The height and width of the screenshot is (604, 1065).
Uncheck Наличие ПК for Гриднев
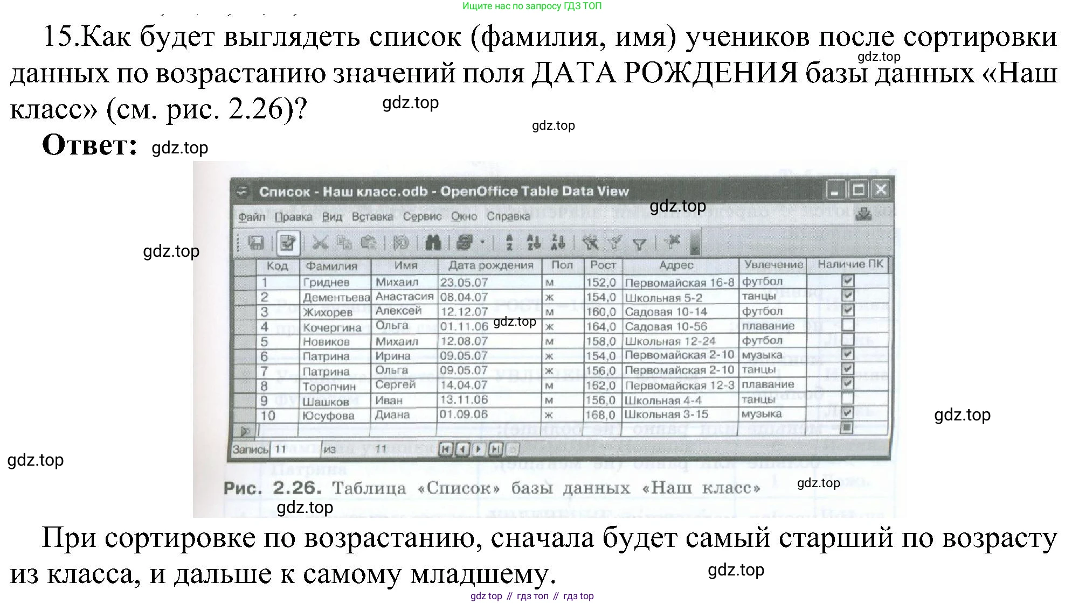847,280
